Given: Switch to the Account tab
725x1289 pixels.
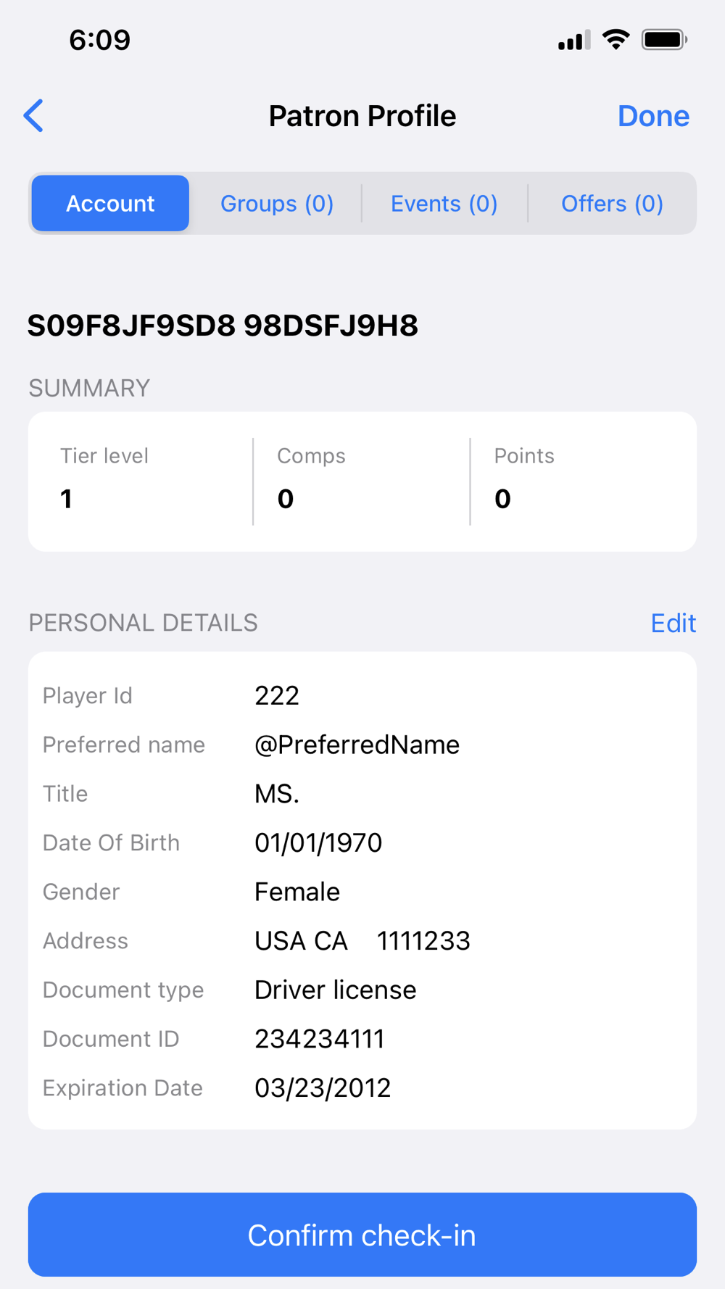Looking at the screenshot, I should [x=110, y=204].
